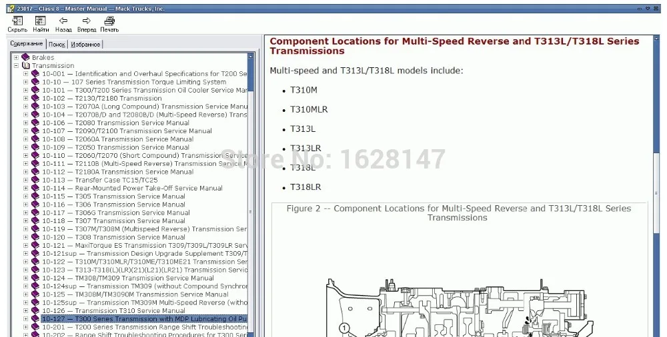This screenshot has width=667, height=337.
Task: Expand the 10-115 T305 Transmission node
Action: [25, 196]
